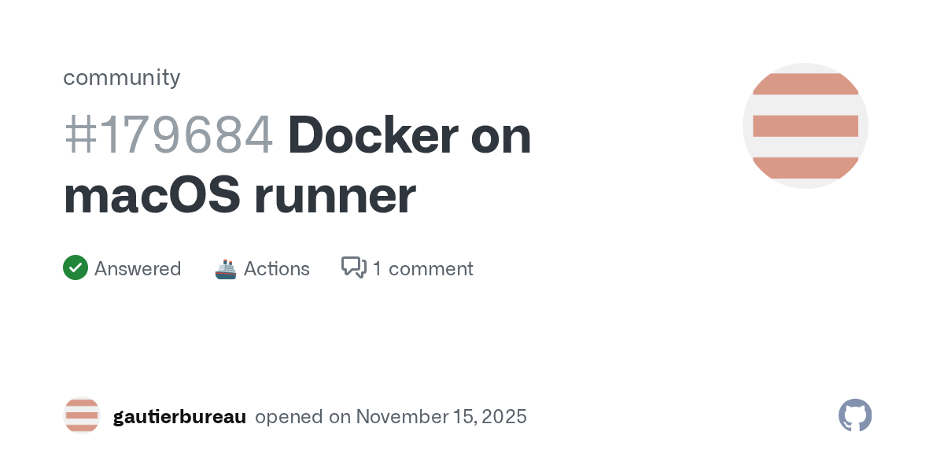
Task: Click the ship emoji icon
Action: [226, 269]
